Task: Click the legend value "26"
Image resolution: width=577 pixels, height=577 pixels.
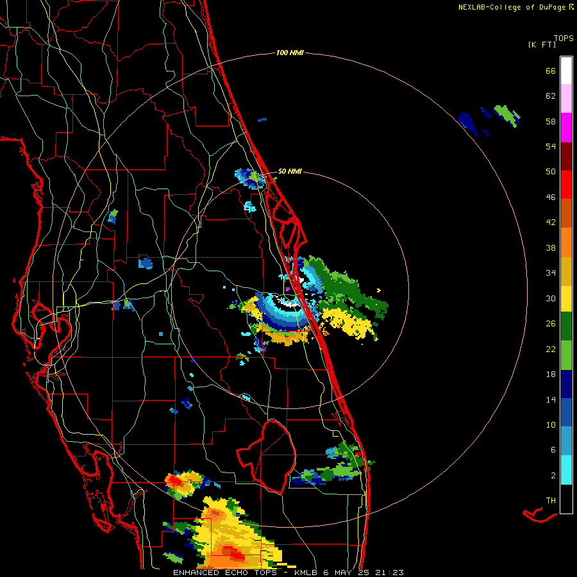Action: pyautogui.click(x=551, y=324)
